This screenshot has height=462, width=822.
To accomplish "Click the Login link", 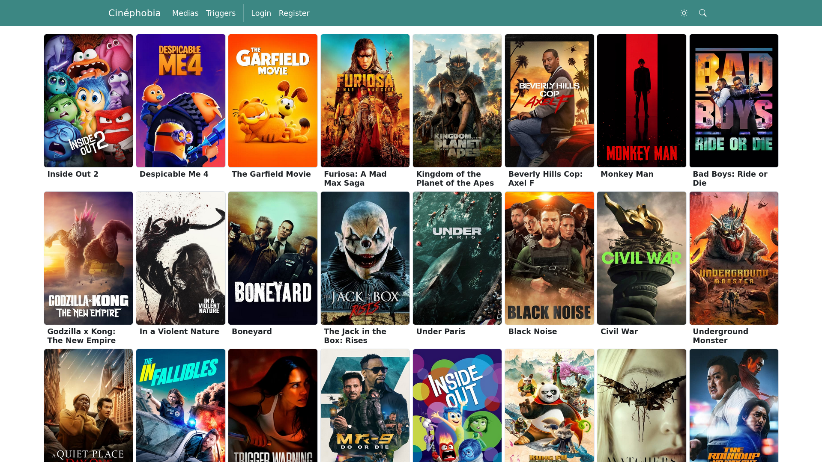I will click(261, 13).
